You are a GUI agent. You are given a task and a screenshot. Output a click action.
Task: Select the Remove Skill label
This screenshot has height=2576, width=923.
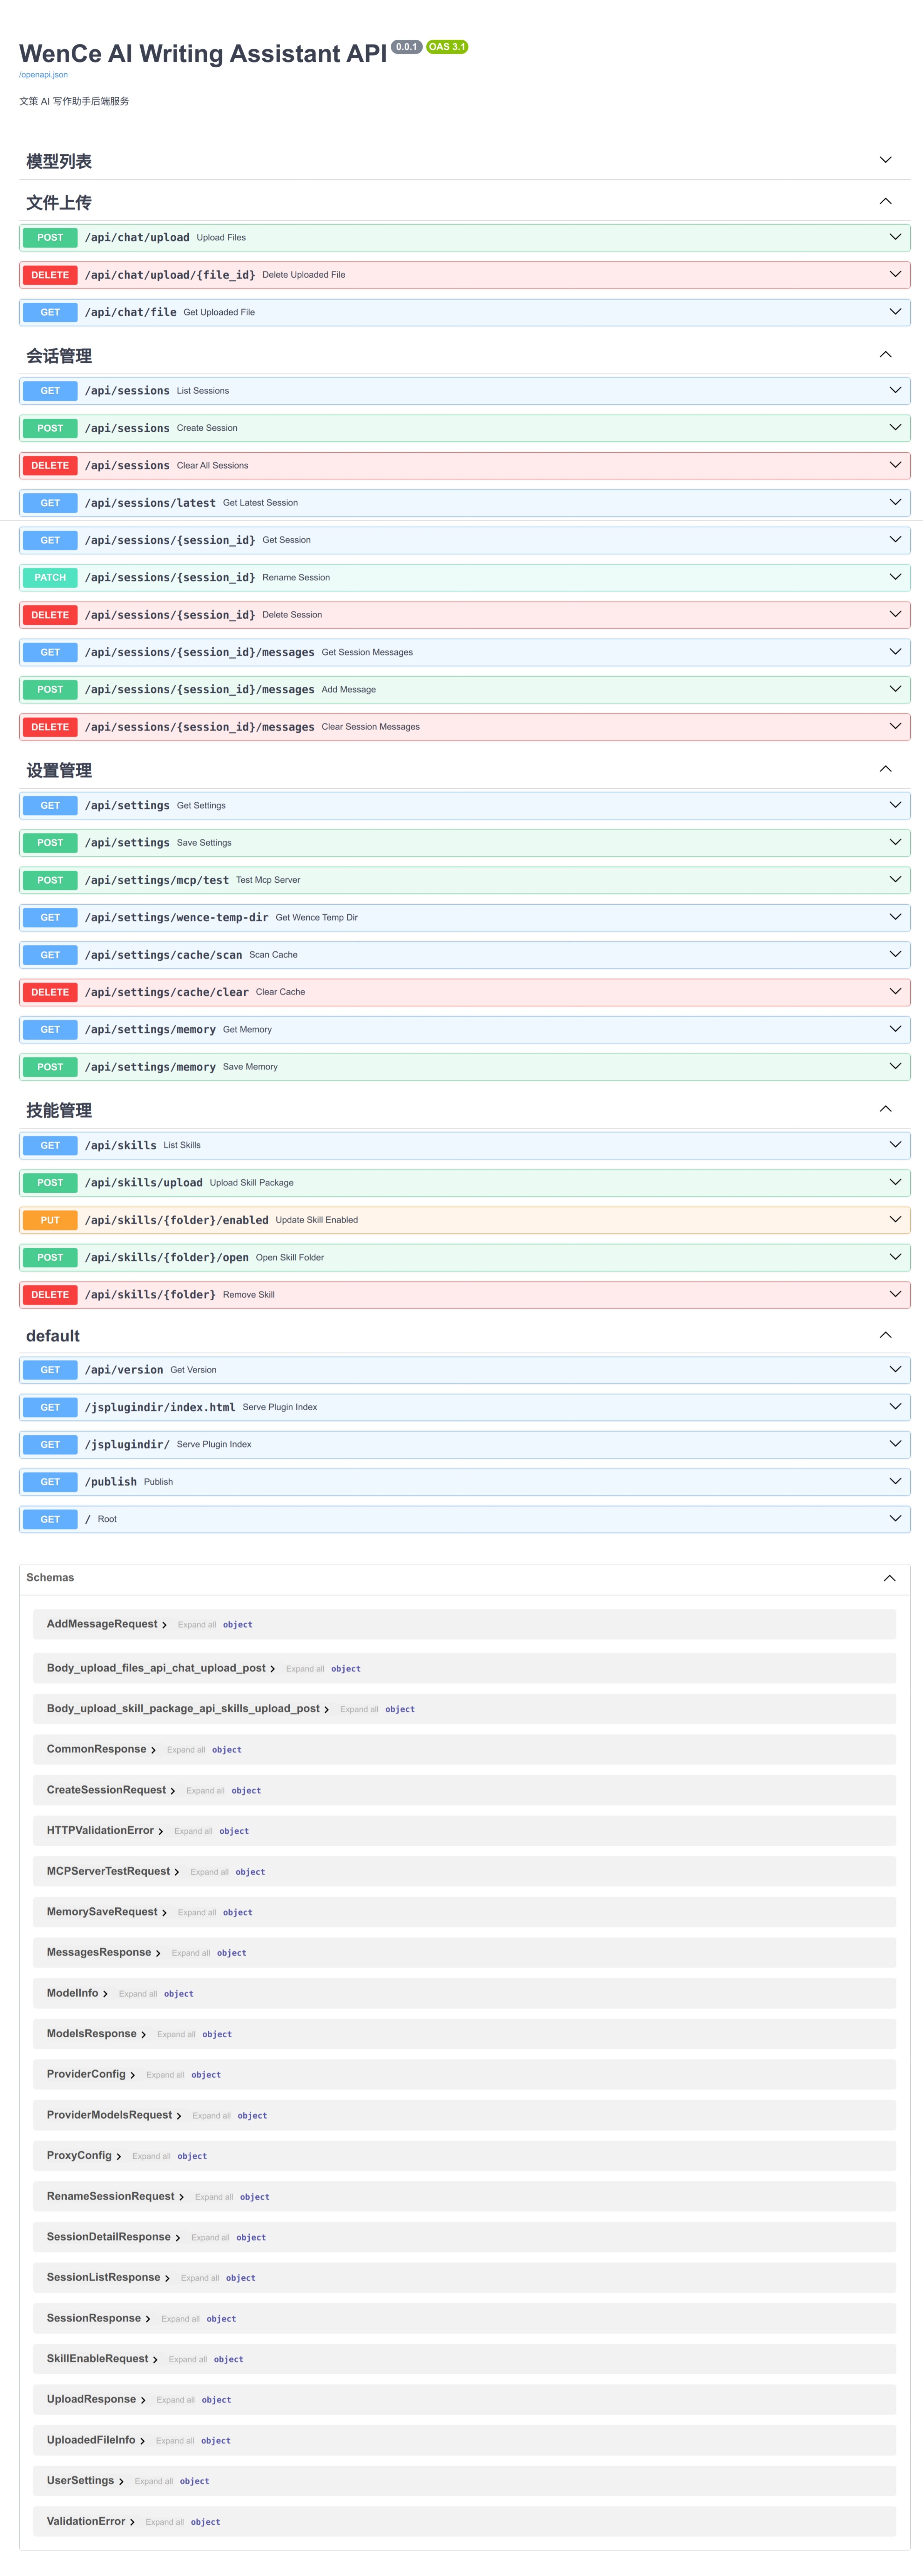pos(249,1295)
